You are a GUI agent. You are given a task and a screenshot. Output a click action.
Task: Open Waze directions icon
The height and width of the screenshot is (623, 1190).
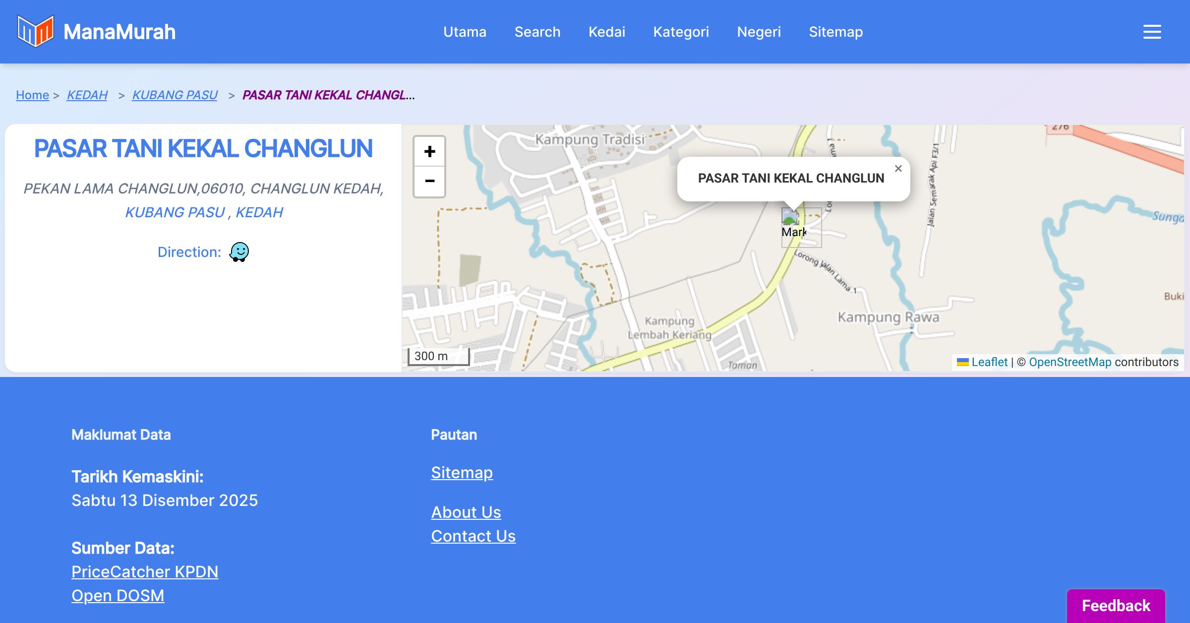pos(239,252)
